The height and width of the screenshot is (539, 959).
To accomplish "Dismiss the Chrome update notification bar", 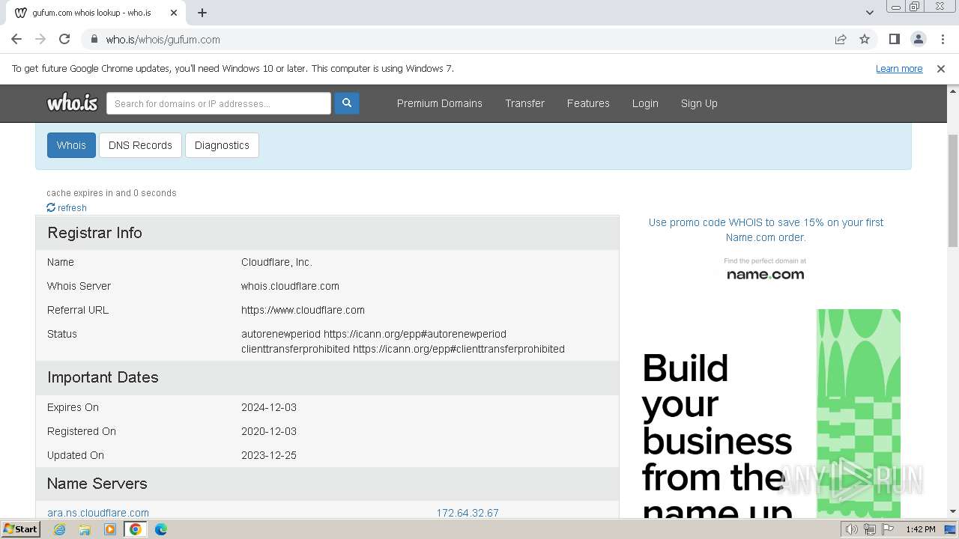I will [941, 69].
